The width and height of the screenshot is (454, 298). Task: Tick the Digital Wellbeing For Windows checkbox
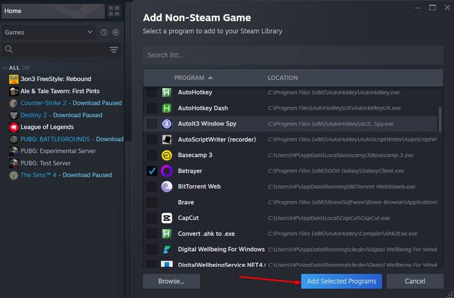pos(152,250)
